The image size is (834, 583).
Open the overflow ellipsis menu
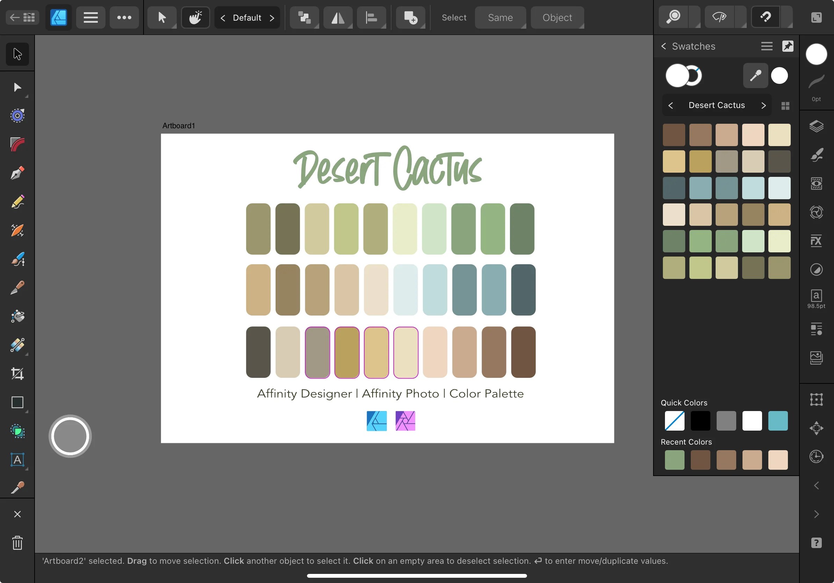click(124, 17)
